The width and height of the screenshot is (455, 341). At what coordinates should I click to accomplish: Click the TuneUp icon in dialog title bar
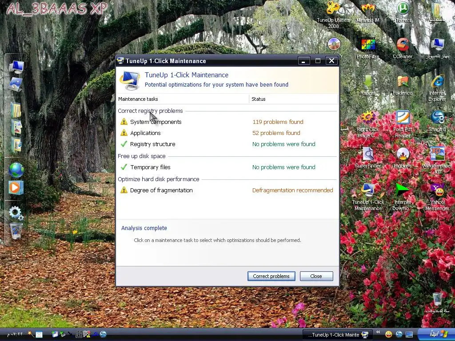point(120,60)
